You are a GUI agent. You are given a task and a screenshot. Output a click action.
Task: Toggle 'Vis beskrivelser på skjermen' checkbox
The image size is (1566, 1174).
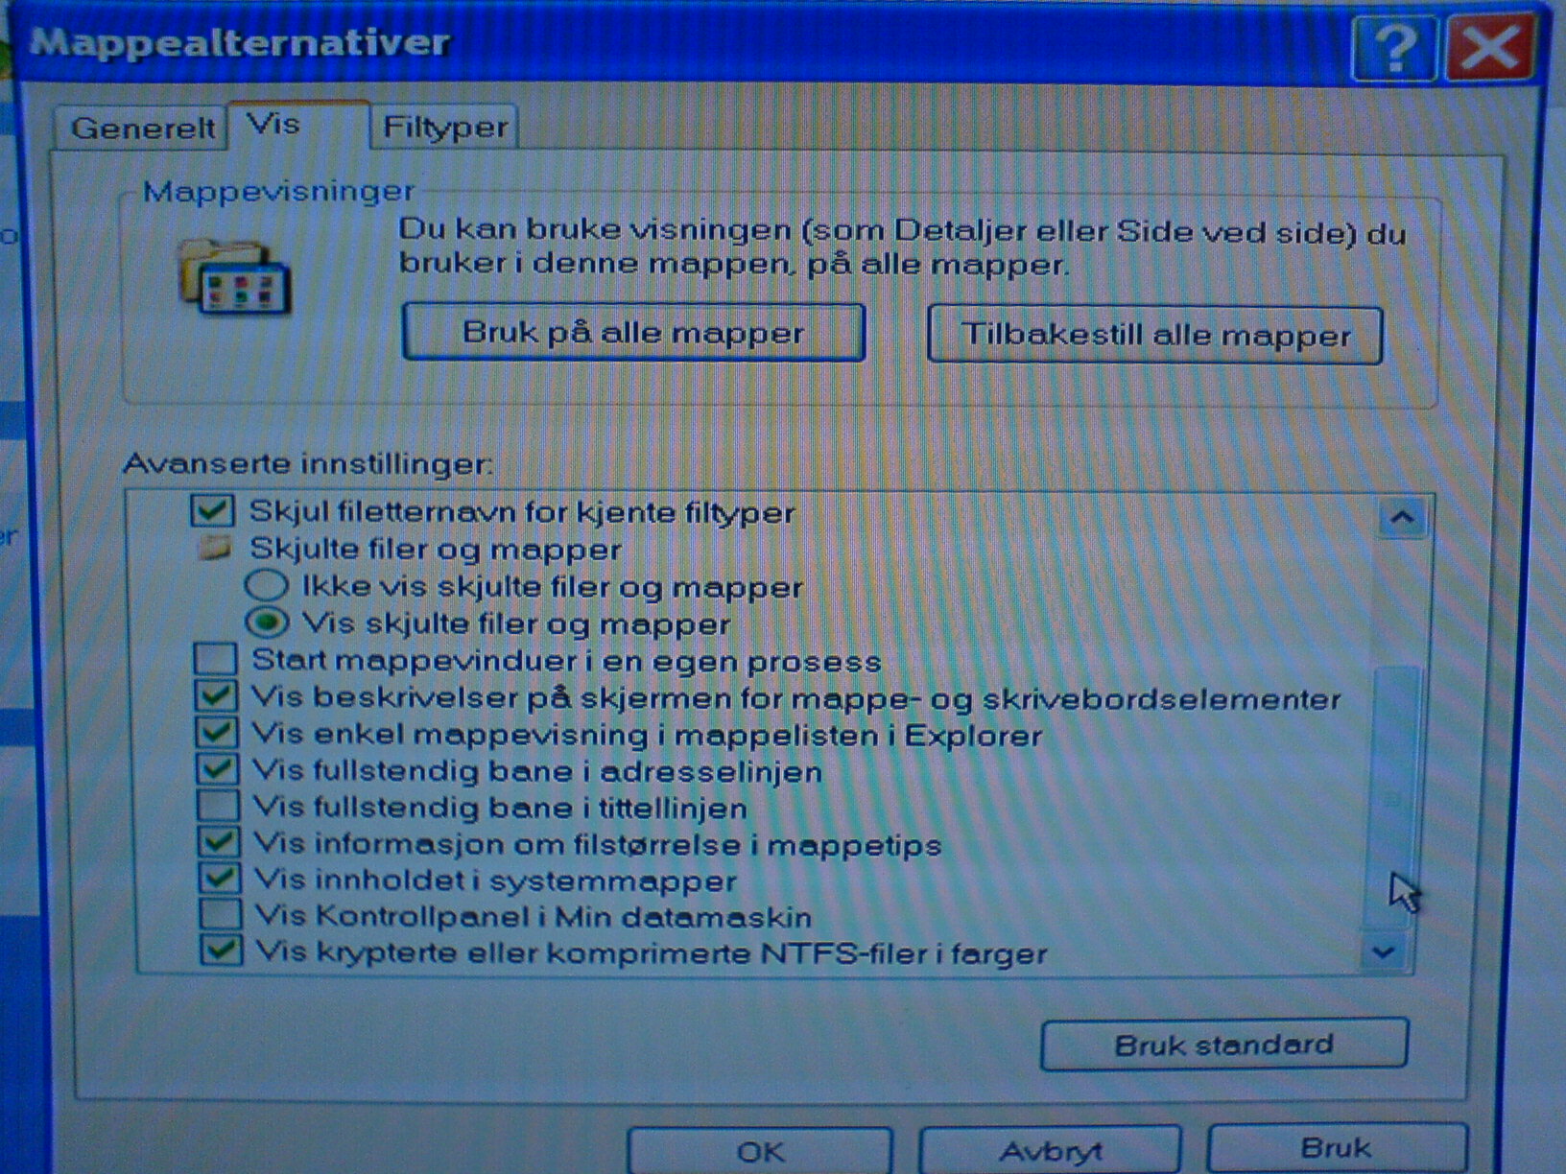point(216,695)
